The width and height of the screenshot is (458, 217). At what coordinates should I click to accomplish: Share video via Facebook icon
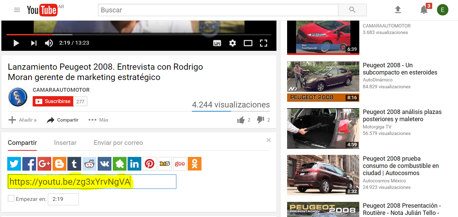coord(29,164)
